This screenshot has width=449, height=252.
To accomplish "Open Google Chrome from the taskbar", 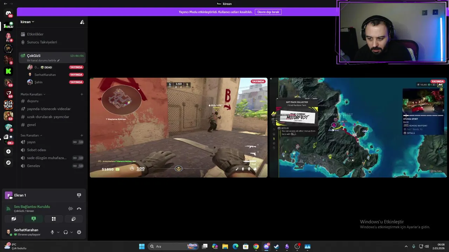I will pos(256,246).
